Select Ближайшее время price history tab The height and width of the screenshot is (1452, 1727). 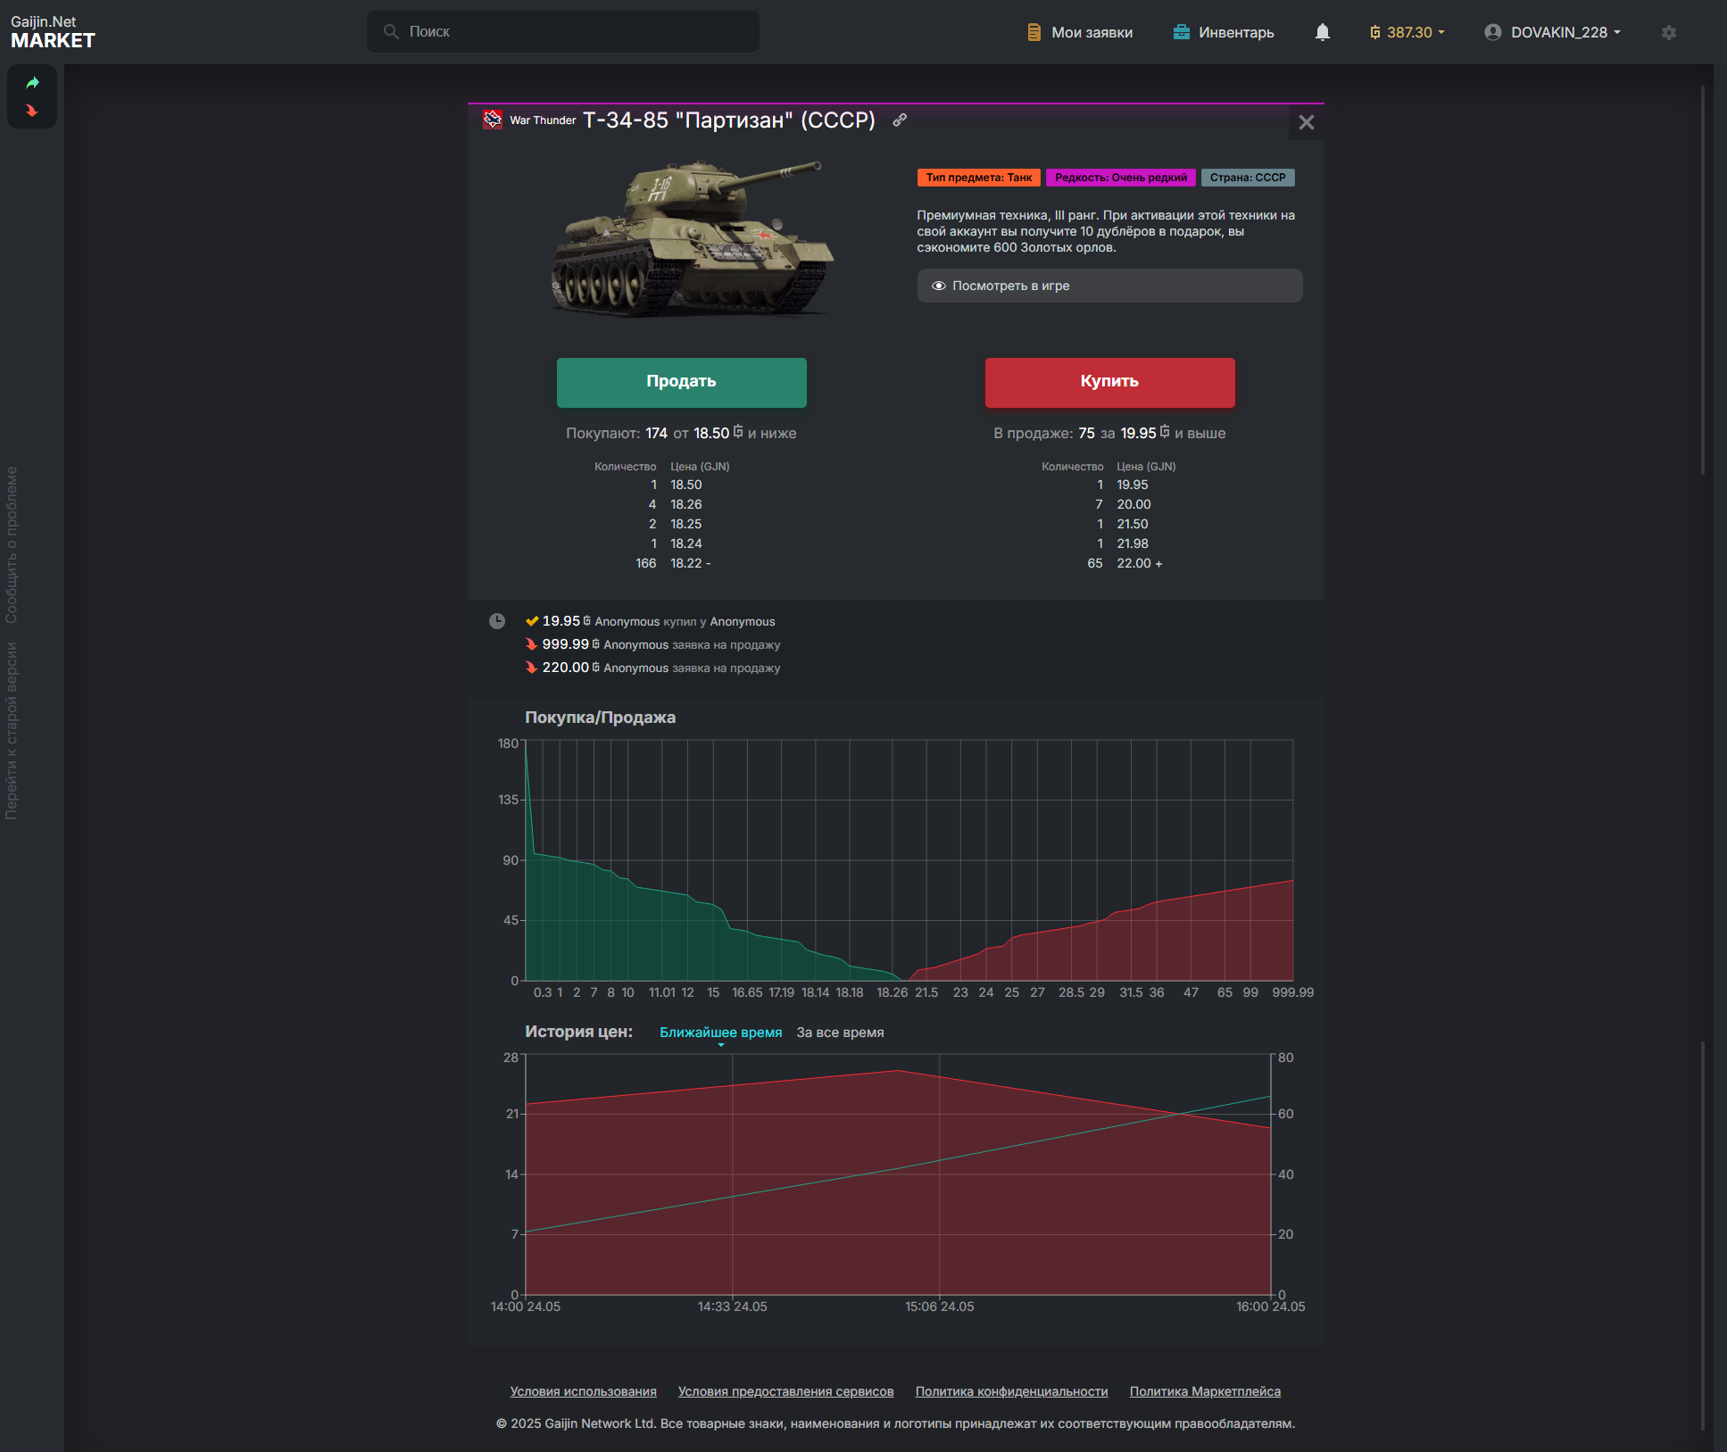click(x=720, y=1033)
